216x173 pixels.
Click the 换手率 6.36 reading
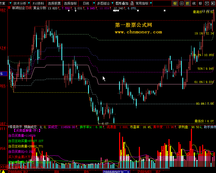coord(91,127)
